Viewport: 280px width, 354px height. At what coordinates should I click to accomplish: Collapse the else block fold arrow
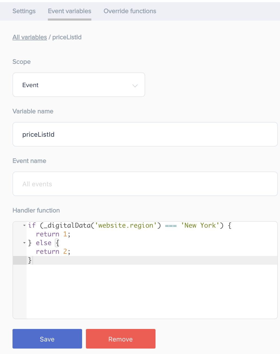[24, 243]
